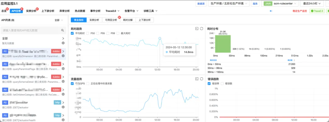329x122 pixels.
Task: Focus the API search input field
Action: click(x=31, y=30)
